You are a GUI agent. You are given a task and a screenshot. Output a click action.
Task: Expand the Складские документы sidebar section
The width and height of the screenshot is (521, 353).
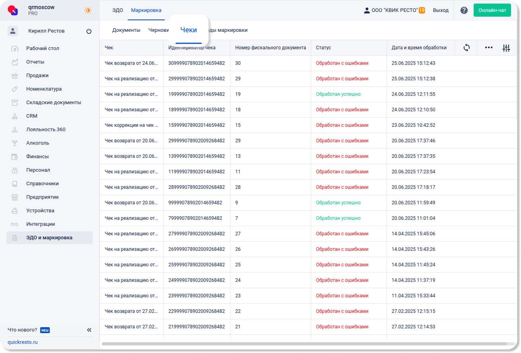54,103
